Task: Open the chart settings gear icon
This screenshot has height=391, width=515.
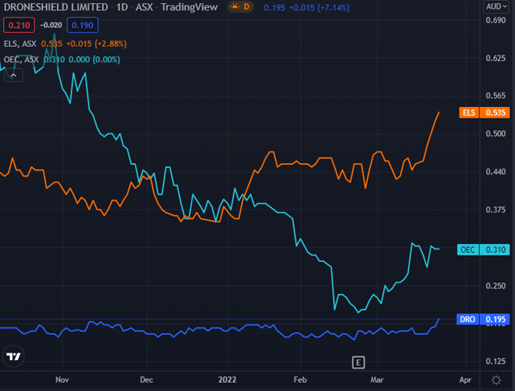Action: point(496,380)
